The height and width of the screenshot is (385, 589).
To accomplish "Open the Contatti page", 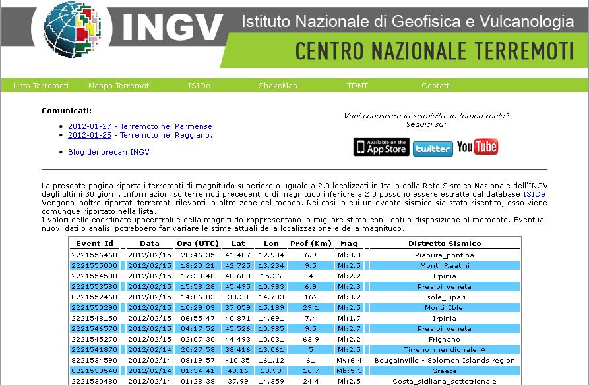I will click(x=436, y=86).
